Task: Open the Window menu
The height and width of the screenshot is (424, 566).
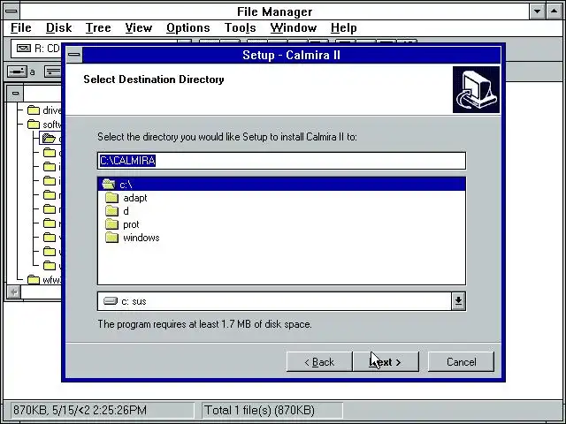Action: pos(293,27)
